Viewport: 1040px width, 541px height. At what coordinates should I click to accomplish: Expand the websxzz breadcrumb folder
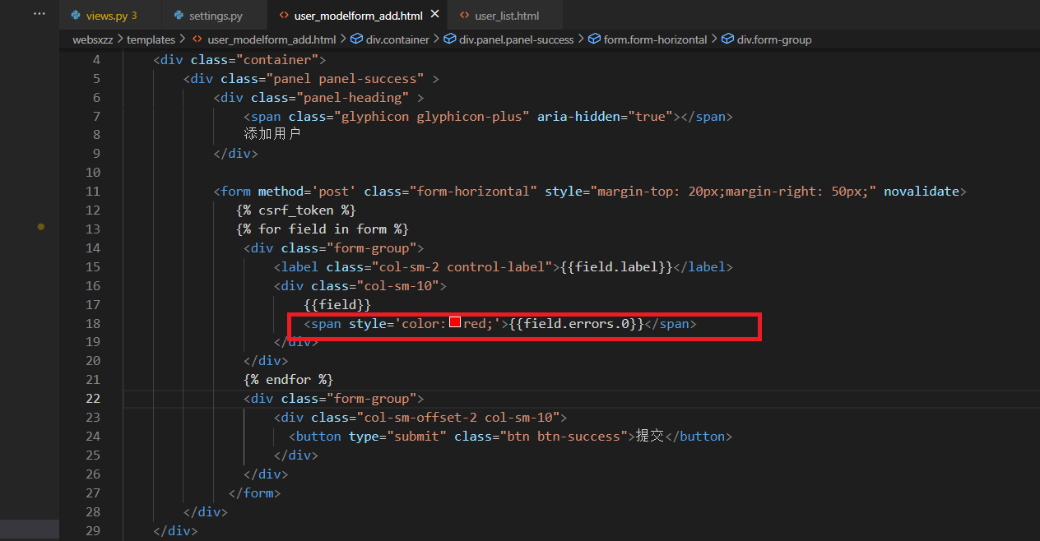94,39
